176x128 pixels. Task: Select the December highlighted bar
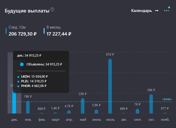(x=14, y=103)
